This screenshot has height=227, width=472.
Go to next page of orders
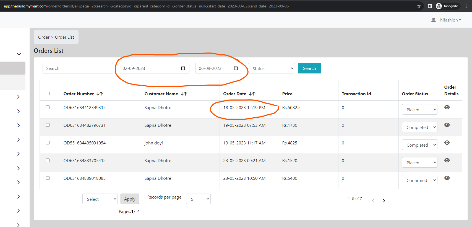(384, 201)
